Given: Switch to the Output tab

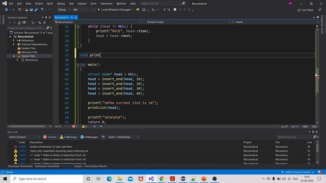Looking at the screenshot, I should coord(78,166).
